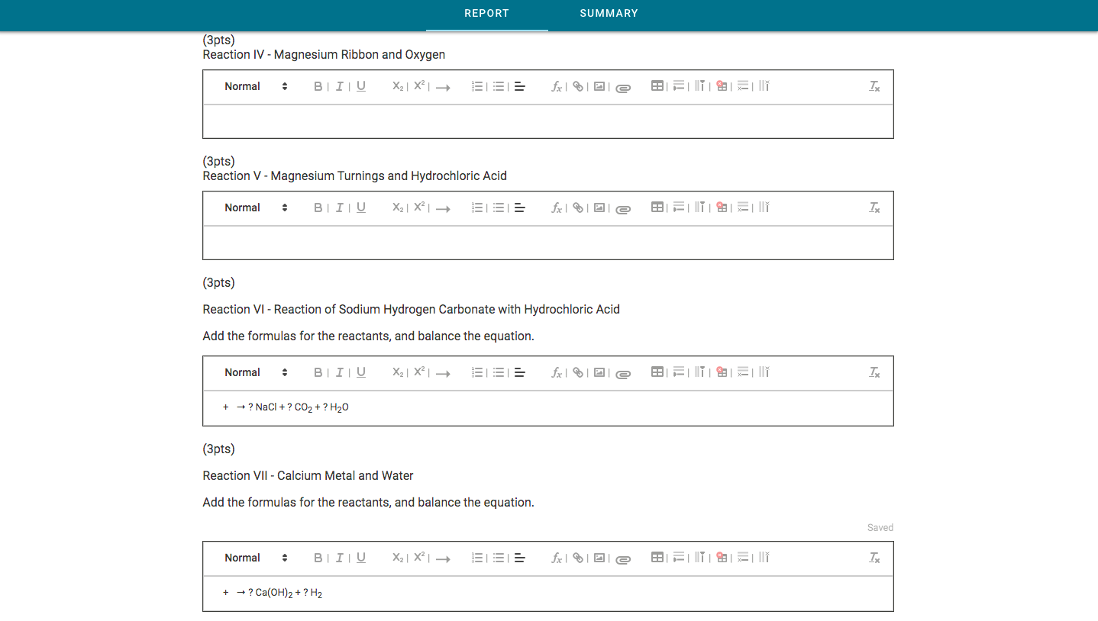Create a numbered list in Reaction IV editor
The height and width of the screenshot is (621, 1098).
point(477,86)
